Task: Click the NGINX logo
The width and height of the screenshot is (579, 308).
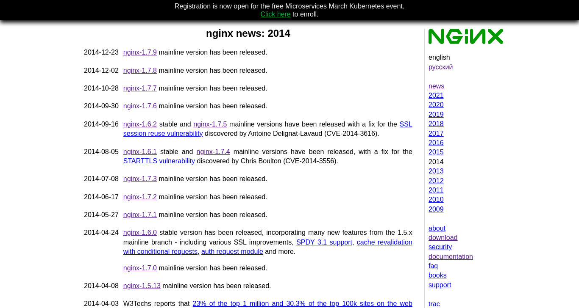Action: (466, 36)
